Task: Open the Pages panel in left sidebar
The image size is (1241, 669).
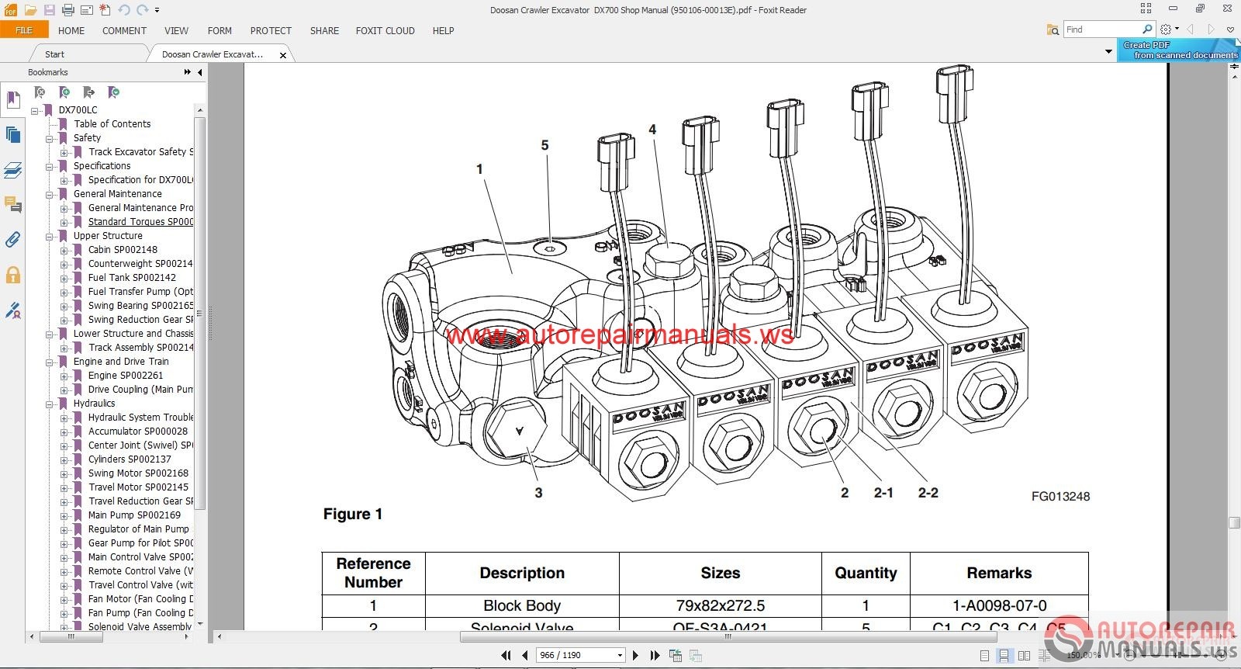Action: click(x=12, y=134)
